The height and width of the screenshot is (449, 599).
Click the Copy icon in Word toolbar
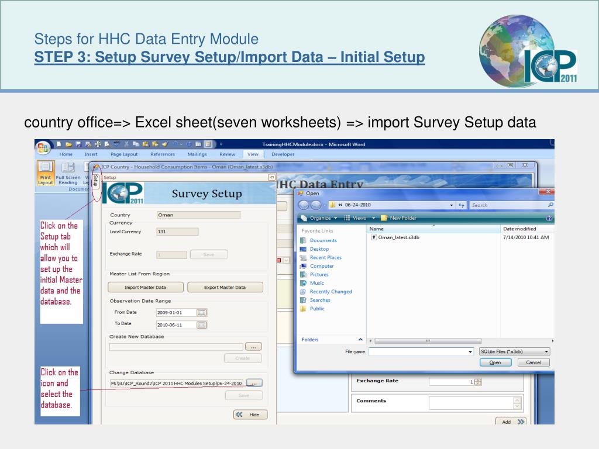(x=136, y=144)
